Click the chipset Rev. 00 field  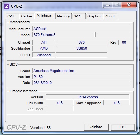124,42
